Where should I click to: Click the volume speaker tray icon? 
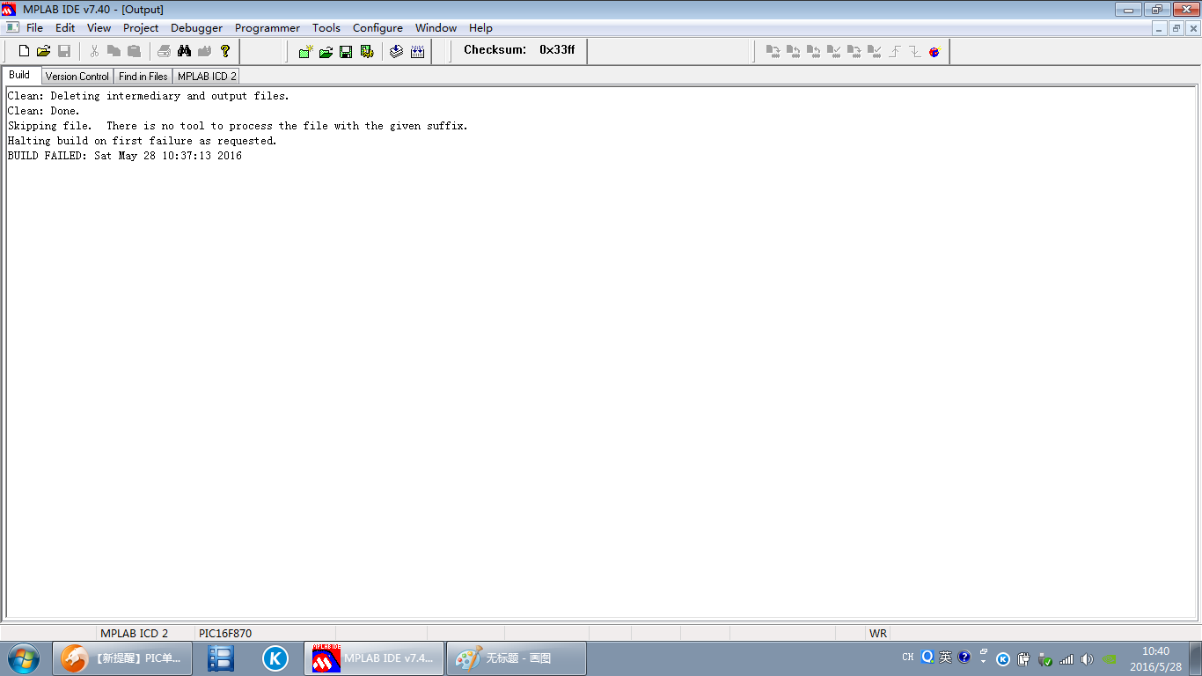pos(1087,658)
